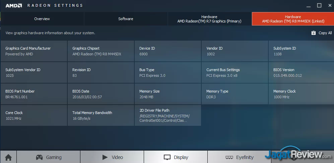Click the Core Clock 1021 MHz tile

(x=34, y=115)
